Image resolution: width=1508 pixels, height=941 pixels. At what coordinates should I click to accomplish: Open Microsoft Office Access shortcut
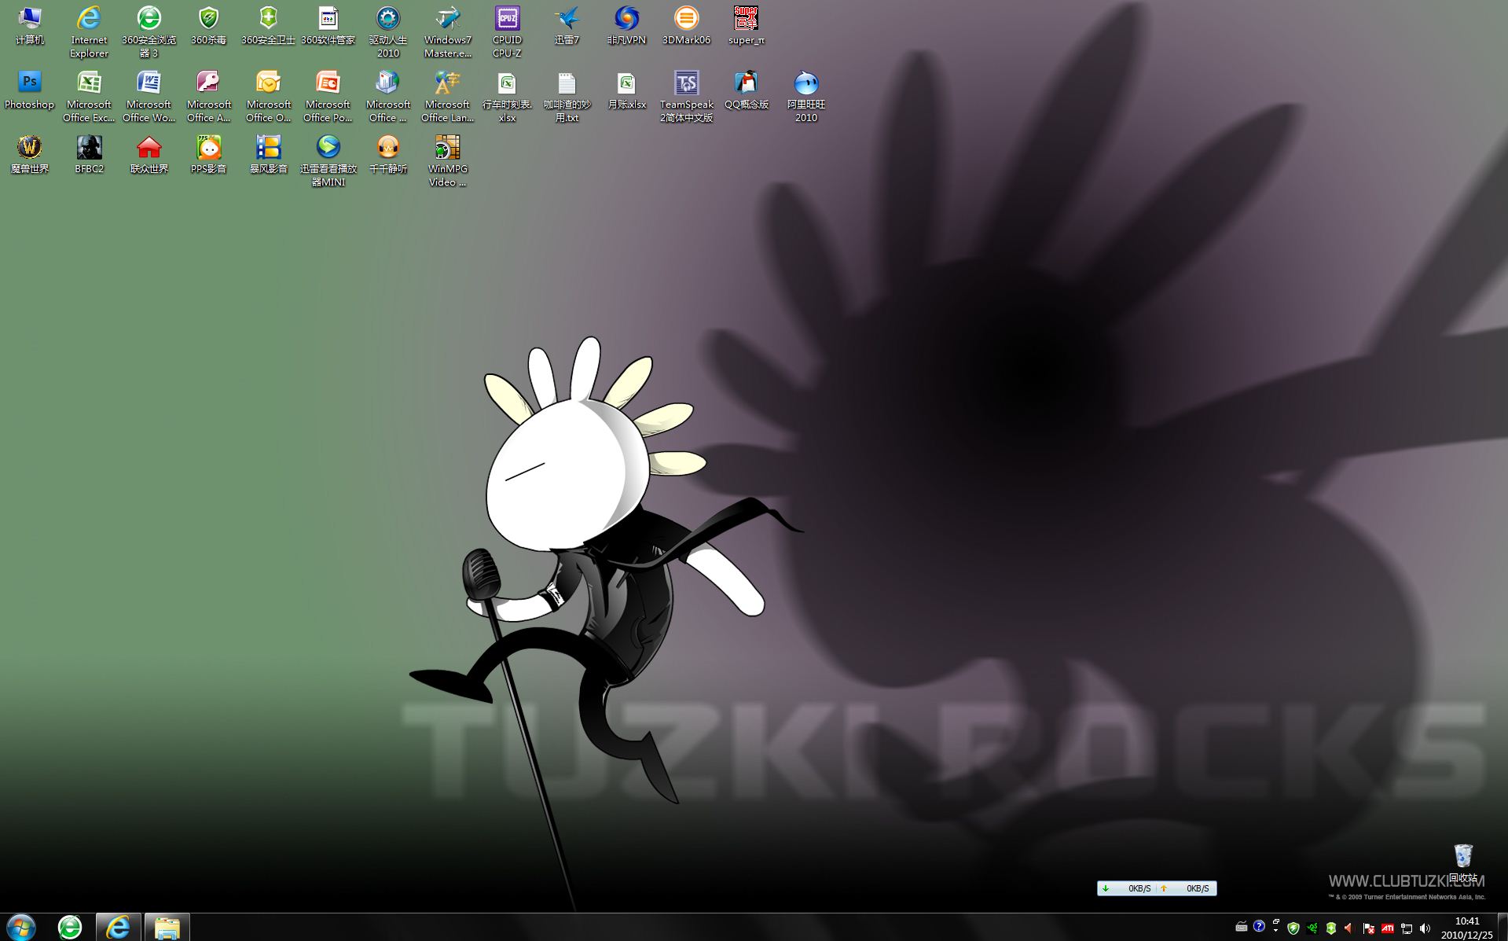(208, 97)
